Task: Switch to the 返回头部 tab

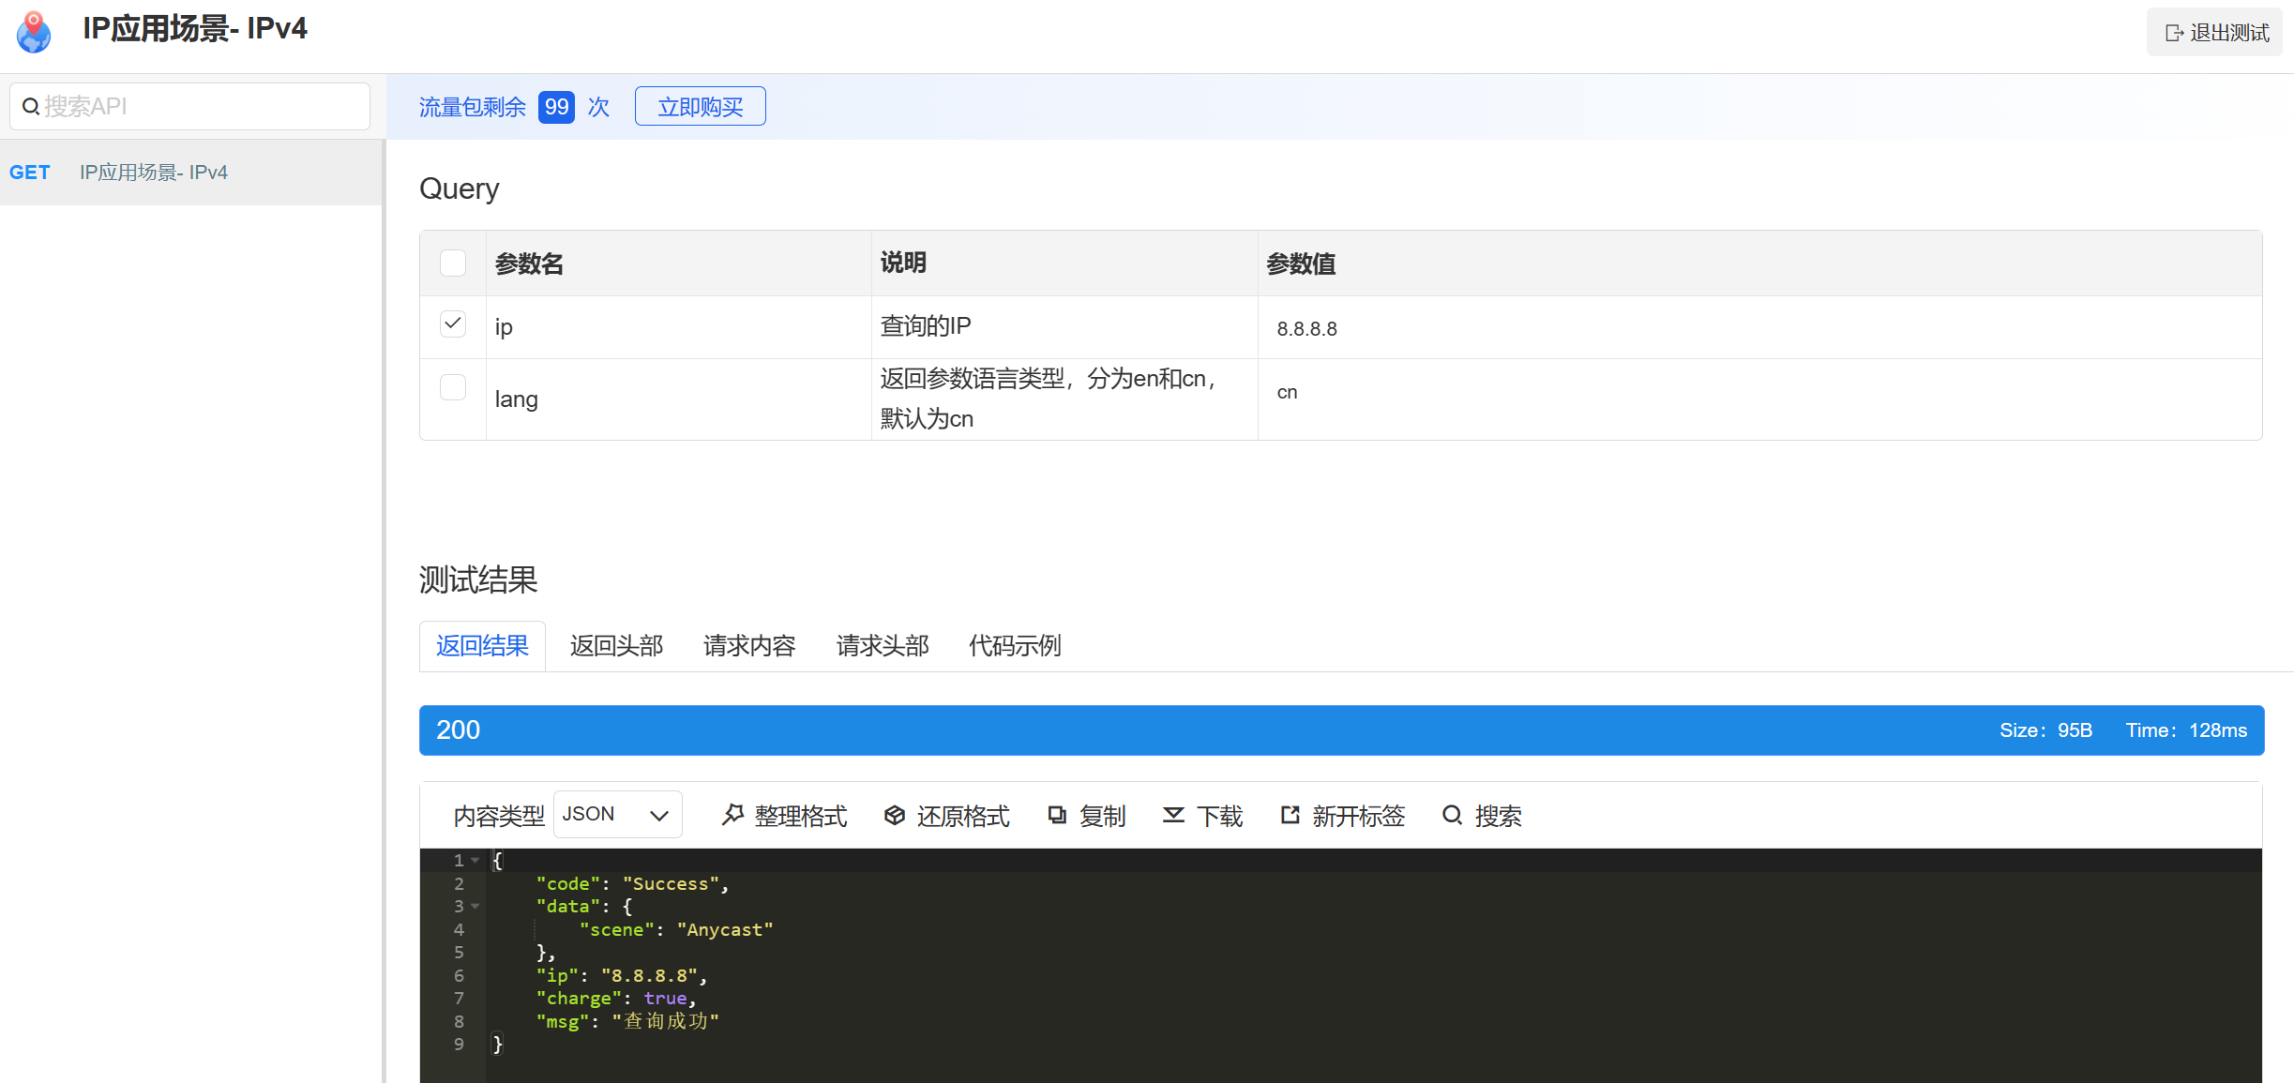Action: click(x=616, y=646)
